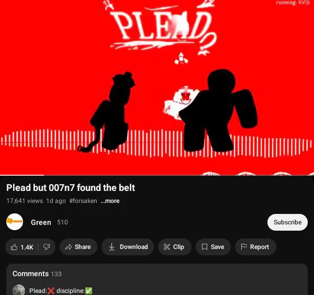Click the Save bookmark icon
Viewport: 314px width, 295px height.
point(205,247)
